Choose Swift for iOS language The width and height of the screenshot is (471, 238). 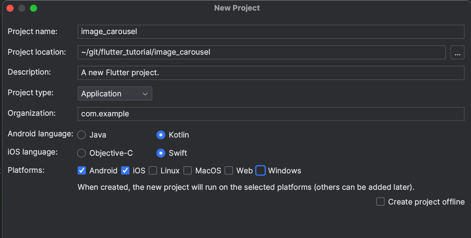(161, 153)
